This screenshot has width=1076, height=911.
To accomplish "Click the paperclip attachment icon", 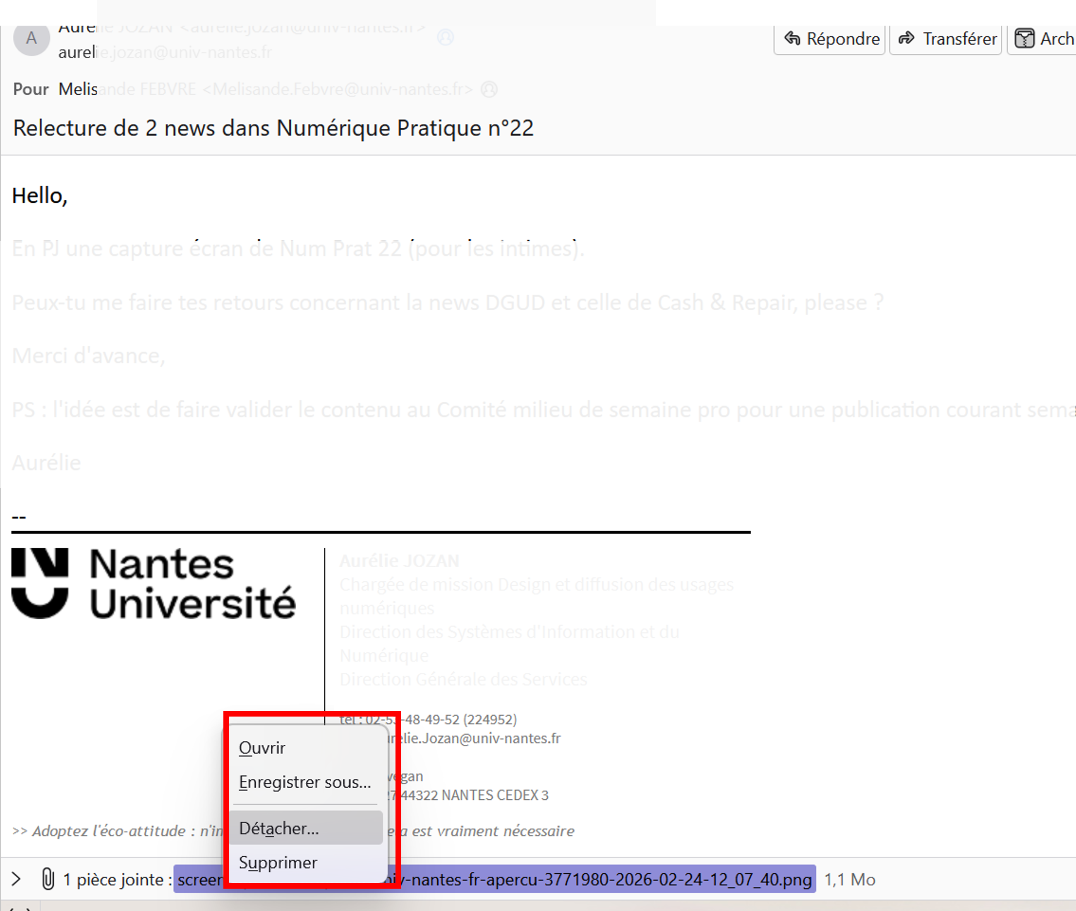I will pos(48,879).
